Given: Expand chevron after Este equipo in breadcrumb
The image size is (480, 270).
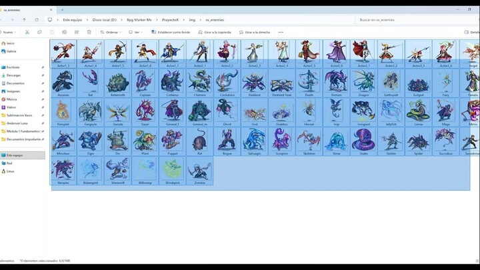Looking at the screenshot, I should pyautogui.click(x=87, y=20).
